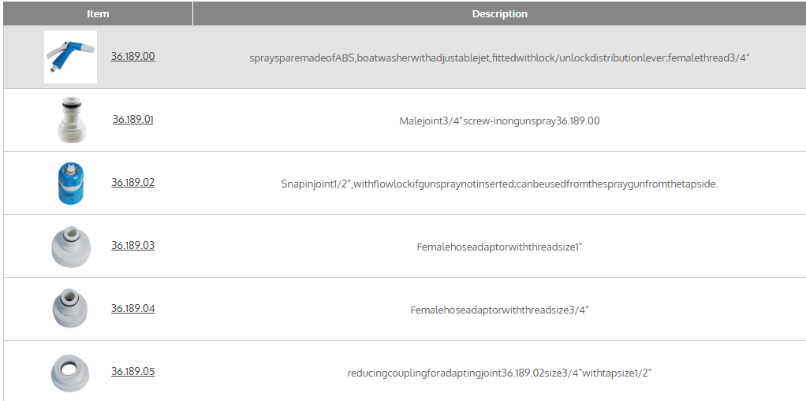Follow the 36.189.02 item link
Screen dimensions: 806x401
132,183
